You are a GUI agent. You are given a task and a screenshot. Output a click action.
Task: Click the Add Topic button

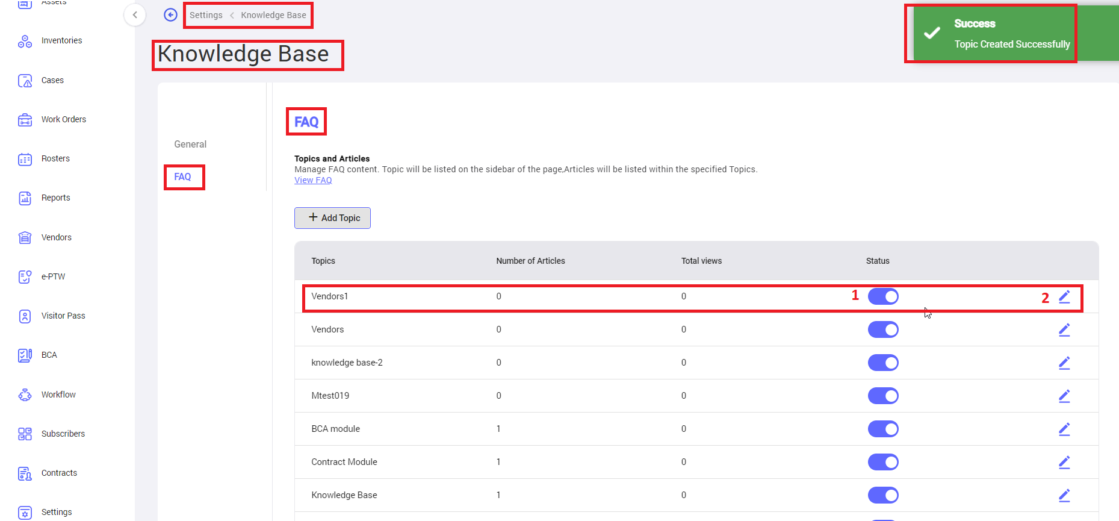pos(332,218)
